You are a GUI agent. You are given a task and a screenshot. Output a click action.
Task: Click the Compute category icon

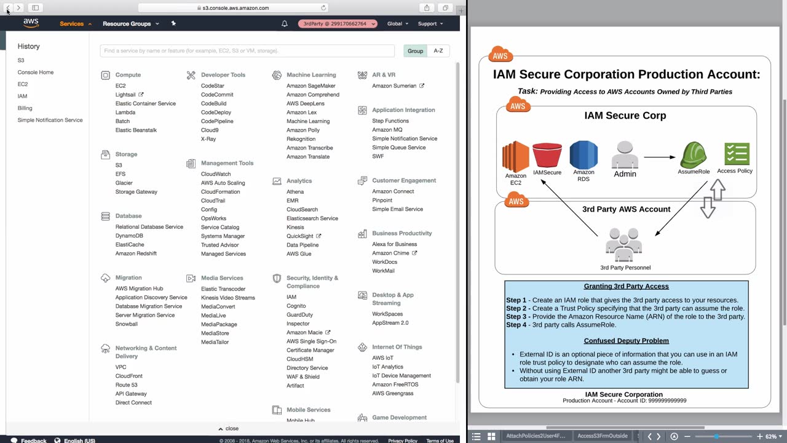pyautogui.click(x=105, y=75)
